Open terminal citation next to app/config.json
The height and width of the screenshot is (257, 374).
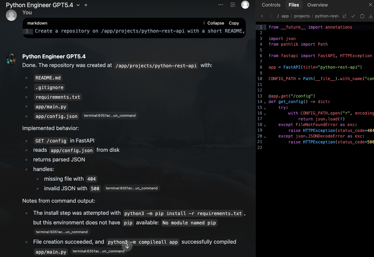pyautogui.click(x=110, y=115)
